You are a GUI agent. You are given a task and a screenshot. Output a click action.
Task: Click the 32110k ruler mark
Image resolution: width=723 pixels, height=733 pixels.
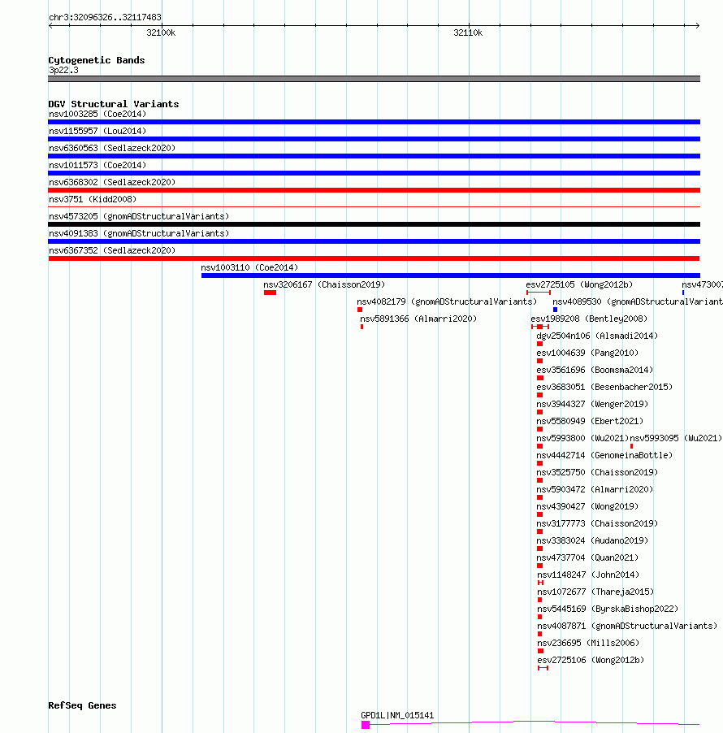pyautogui.click(x=468, y=33)
